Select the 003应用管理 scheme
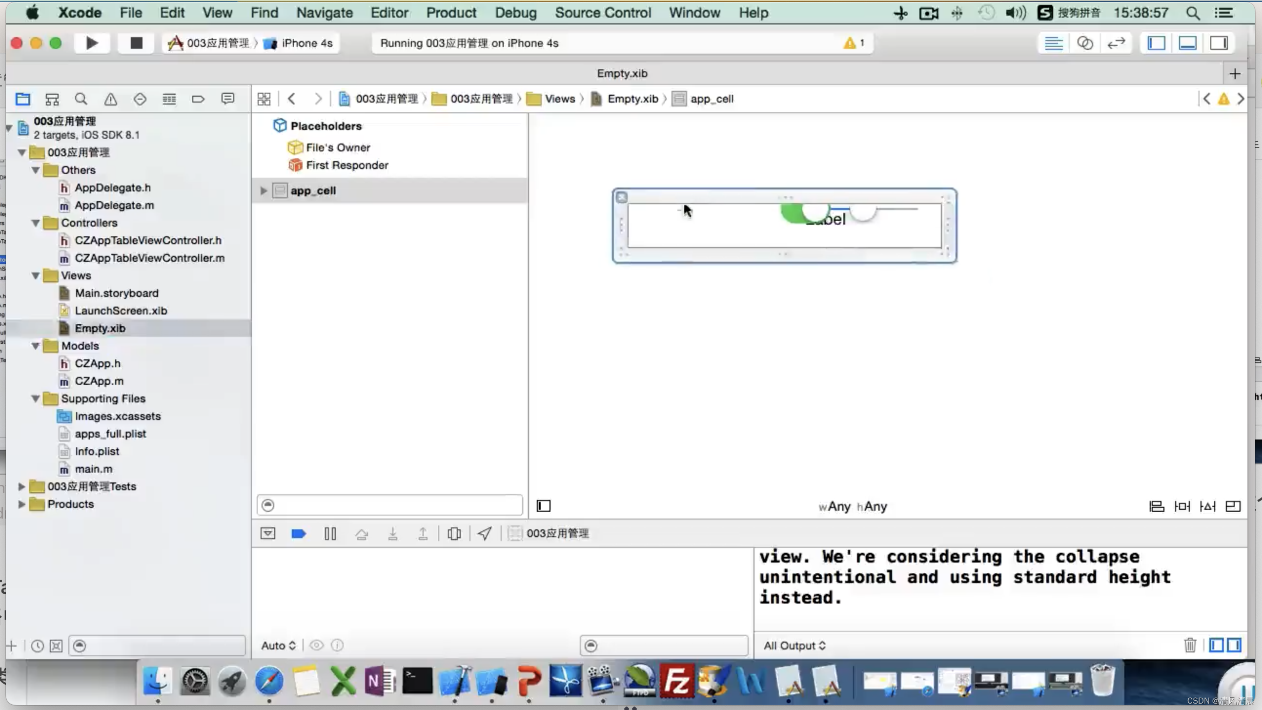The height and width of the screenshot is (710, 1262). [209, 43]
